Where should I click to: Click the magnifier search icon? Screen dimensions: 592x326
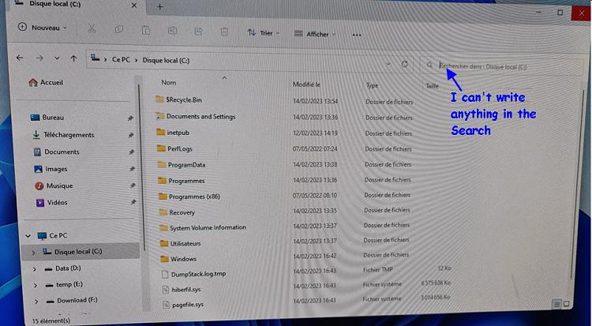[x=429, y=65]
